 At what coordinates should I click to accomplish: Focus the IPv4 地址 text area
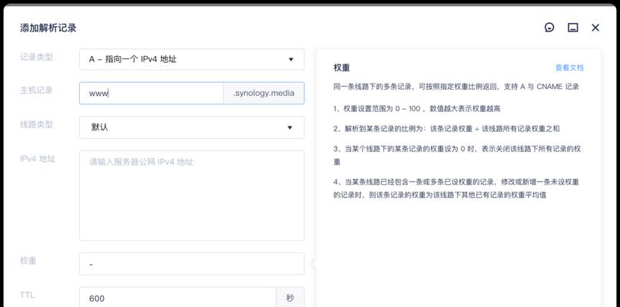[192, 195]
